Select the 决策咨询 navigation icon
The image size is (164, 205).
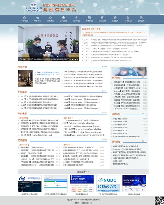[50, 18]
